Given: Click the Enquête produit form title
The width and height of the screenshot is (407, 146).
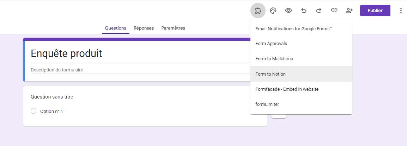Looking at the screenshot, I should (66, 53).
